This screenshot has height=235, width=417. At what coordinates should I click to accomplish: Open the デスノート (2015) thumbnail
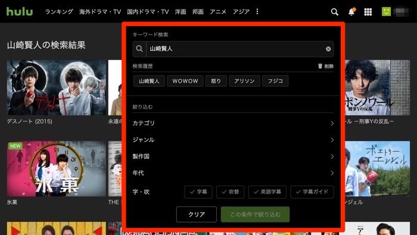[57, 87]
